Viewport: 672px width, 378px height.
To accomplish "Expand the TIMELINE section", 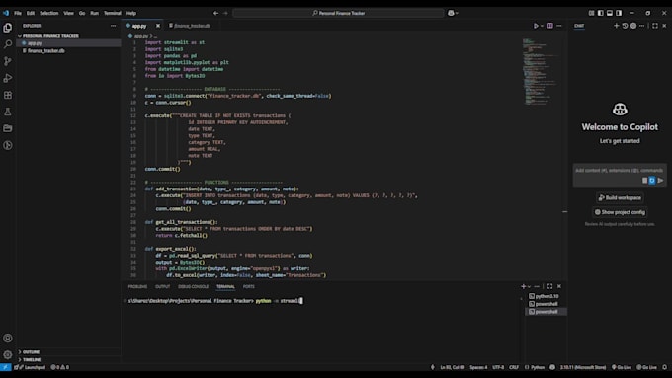I will click(32, 360).
